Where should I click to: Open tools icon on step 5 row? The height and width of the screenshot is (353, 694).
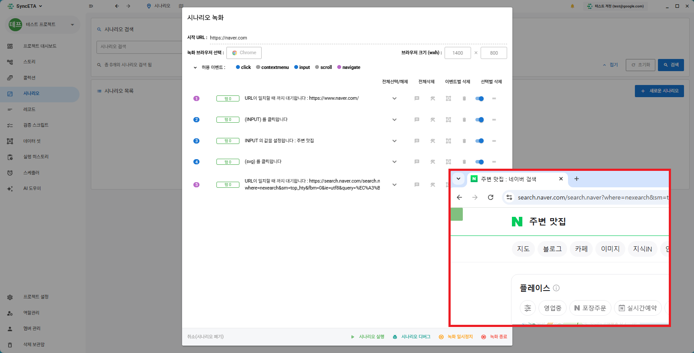[x=433, y=185]
